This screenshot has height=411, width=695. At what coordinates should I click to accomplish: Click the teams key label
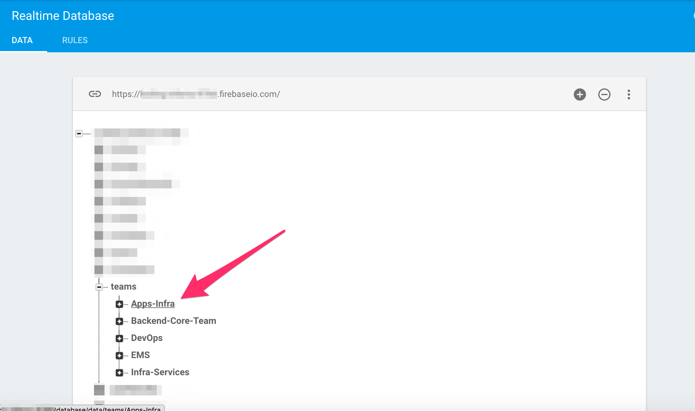[123, 287]
